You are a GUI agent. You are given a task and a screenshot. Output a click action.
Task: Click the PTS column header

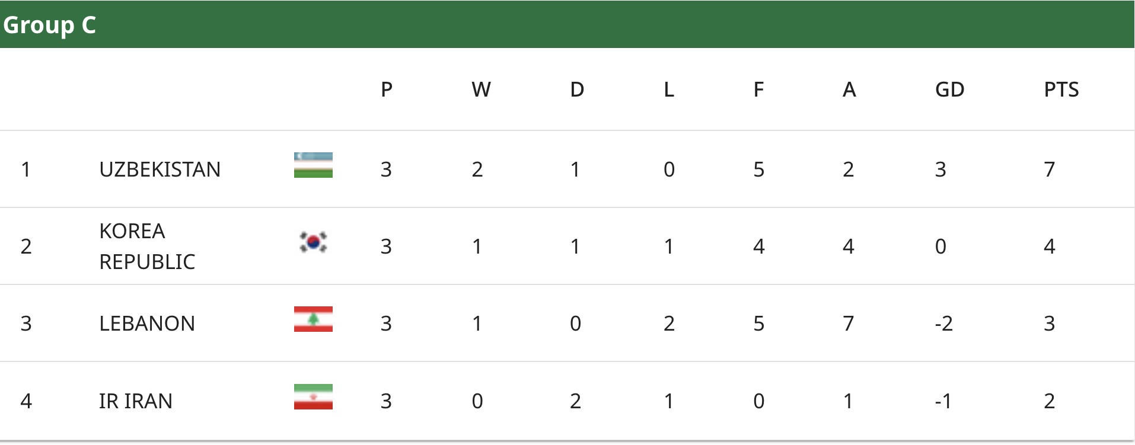pos(1061,89)
